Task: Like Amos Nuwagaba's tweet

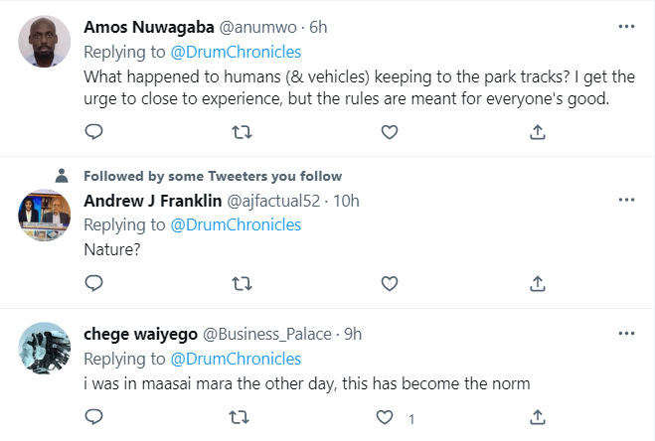Action: [x=390, y=131]
